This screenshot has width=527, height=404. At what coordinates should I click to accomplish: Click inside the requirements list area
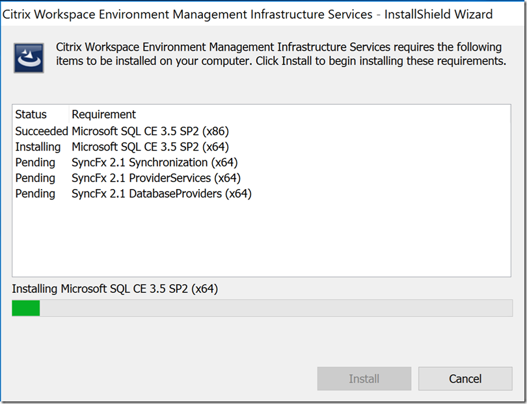coord(260,234)
